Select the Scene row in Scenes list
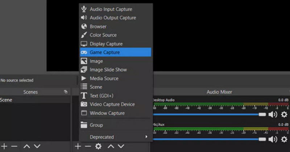Screen dimensions: 290x152 [35, 100]
